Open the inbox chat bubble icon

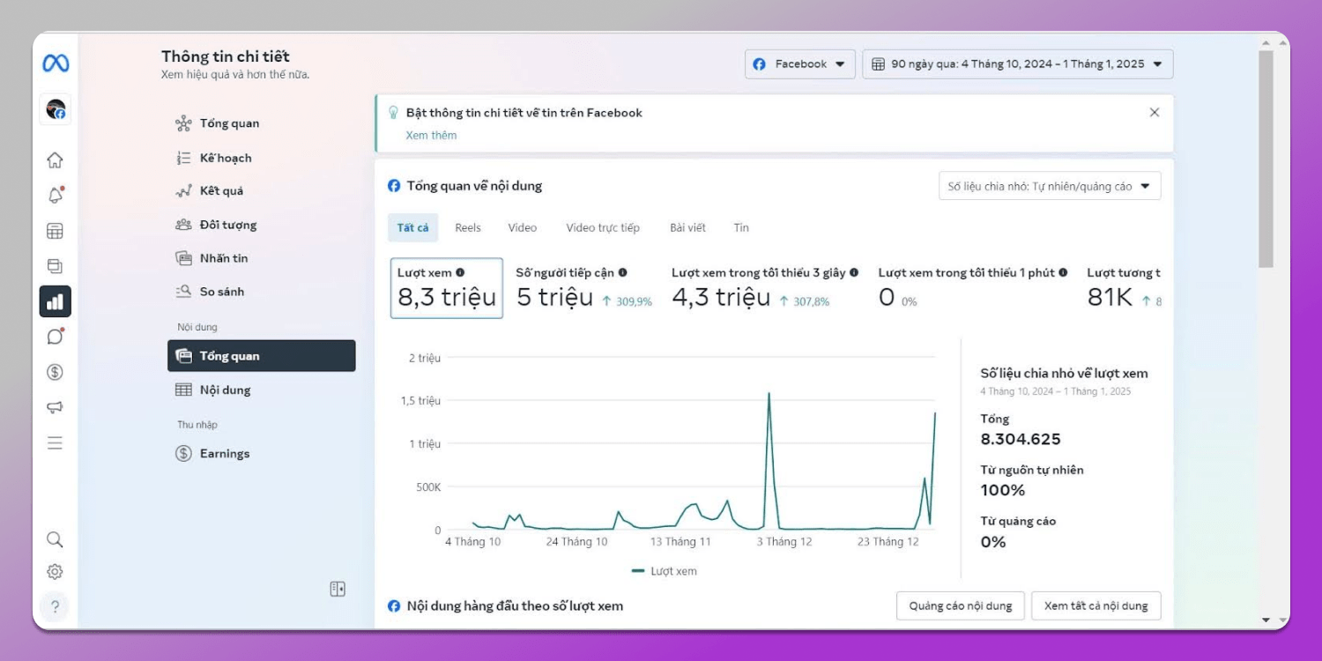[x=55, y=337]
